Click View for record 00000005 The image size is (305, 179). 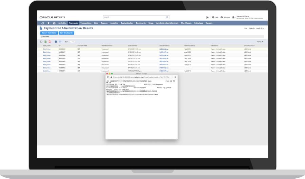click(x=49, y=59)
